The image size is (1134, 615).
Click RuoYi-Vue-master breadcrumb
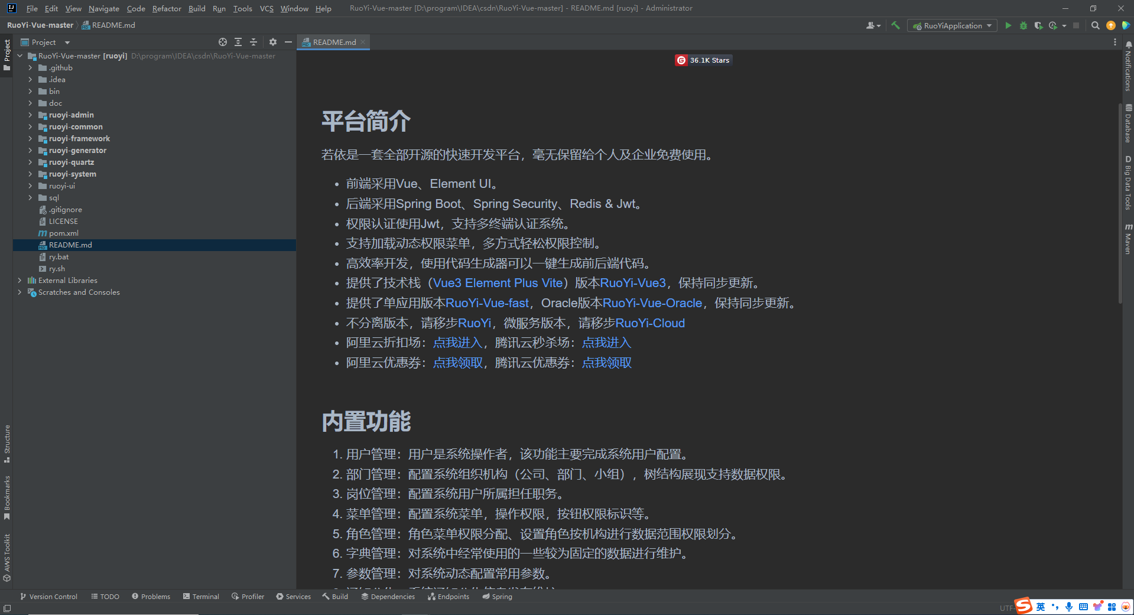(40, 25)
